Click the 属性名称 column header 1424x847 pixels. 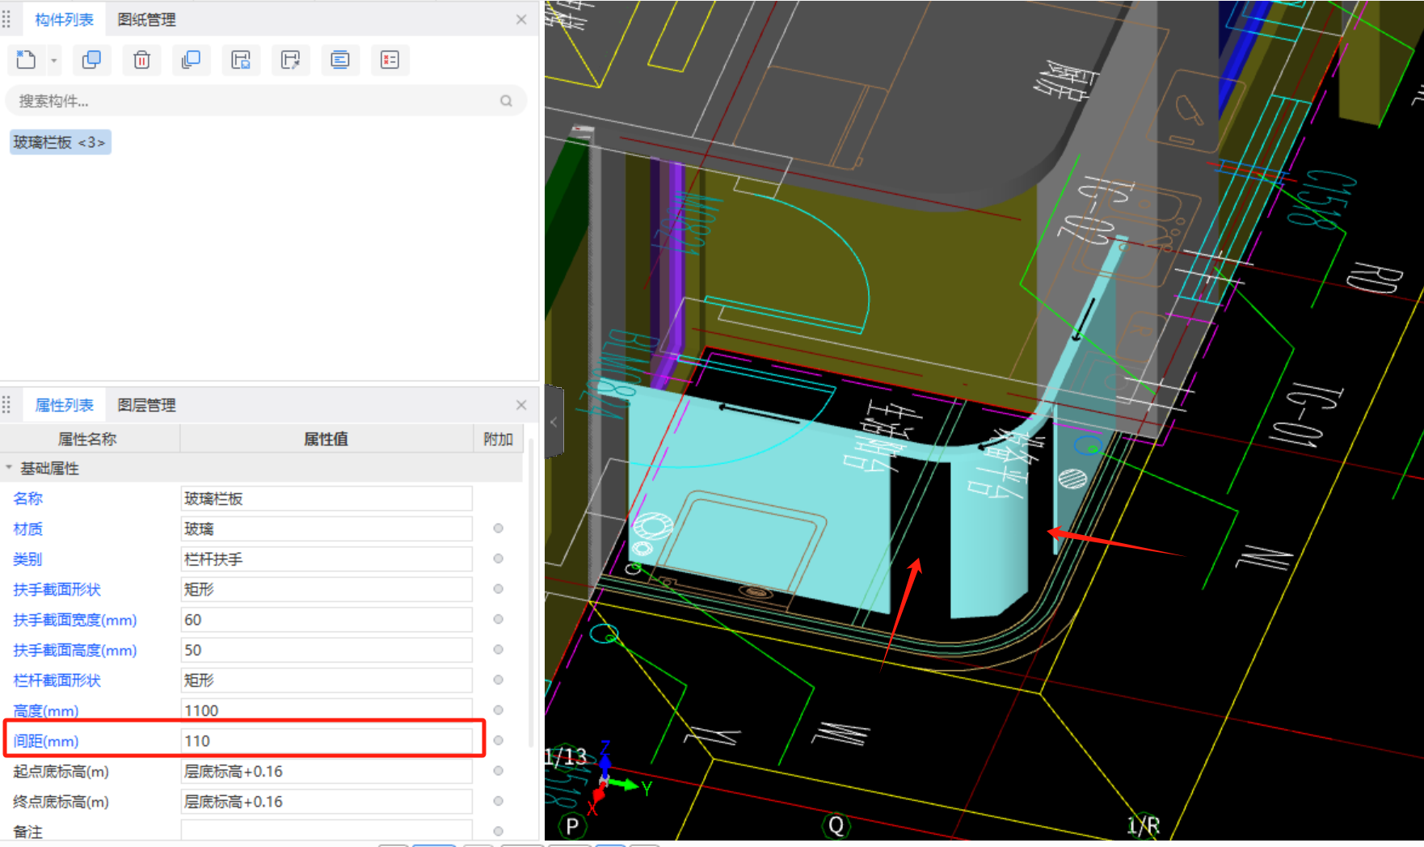87,439
